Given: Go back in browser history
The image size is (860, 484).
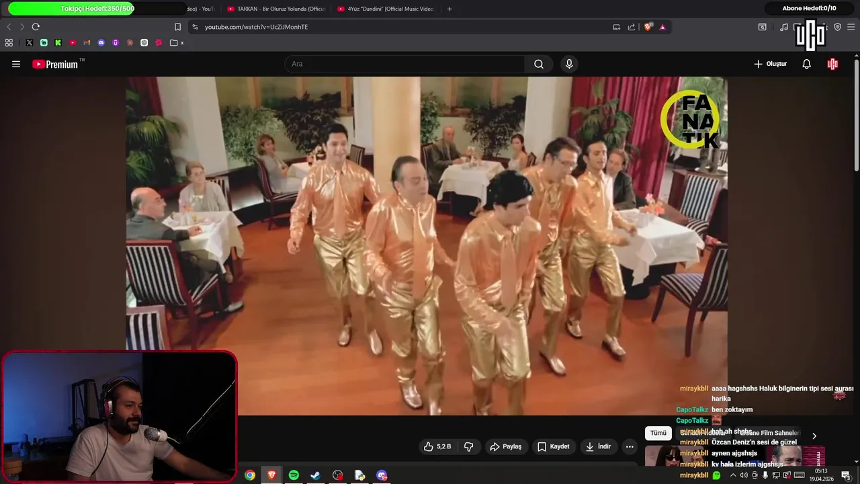Looking at the screenshot, I should click(9, 27).
